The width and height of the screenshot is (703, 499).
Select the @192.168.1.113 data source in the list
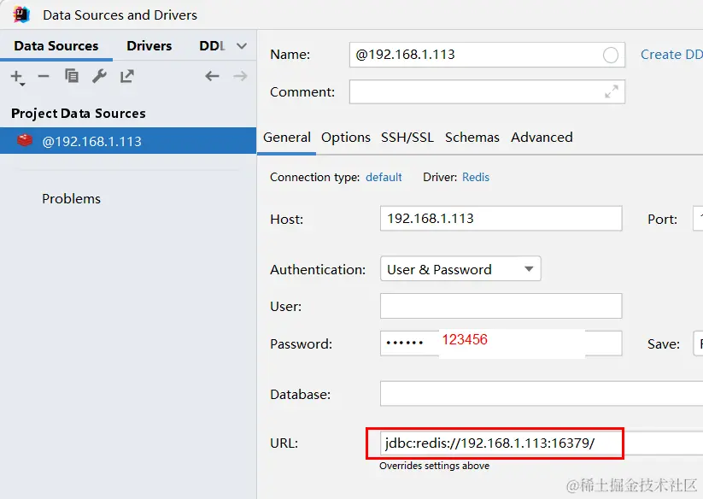tap(128, 141)
